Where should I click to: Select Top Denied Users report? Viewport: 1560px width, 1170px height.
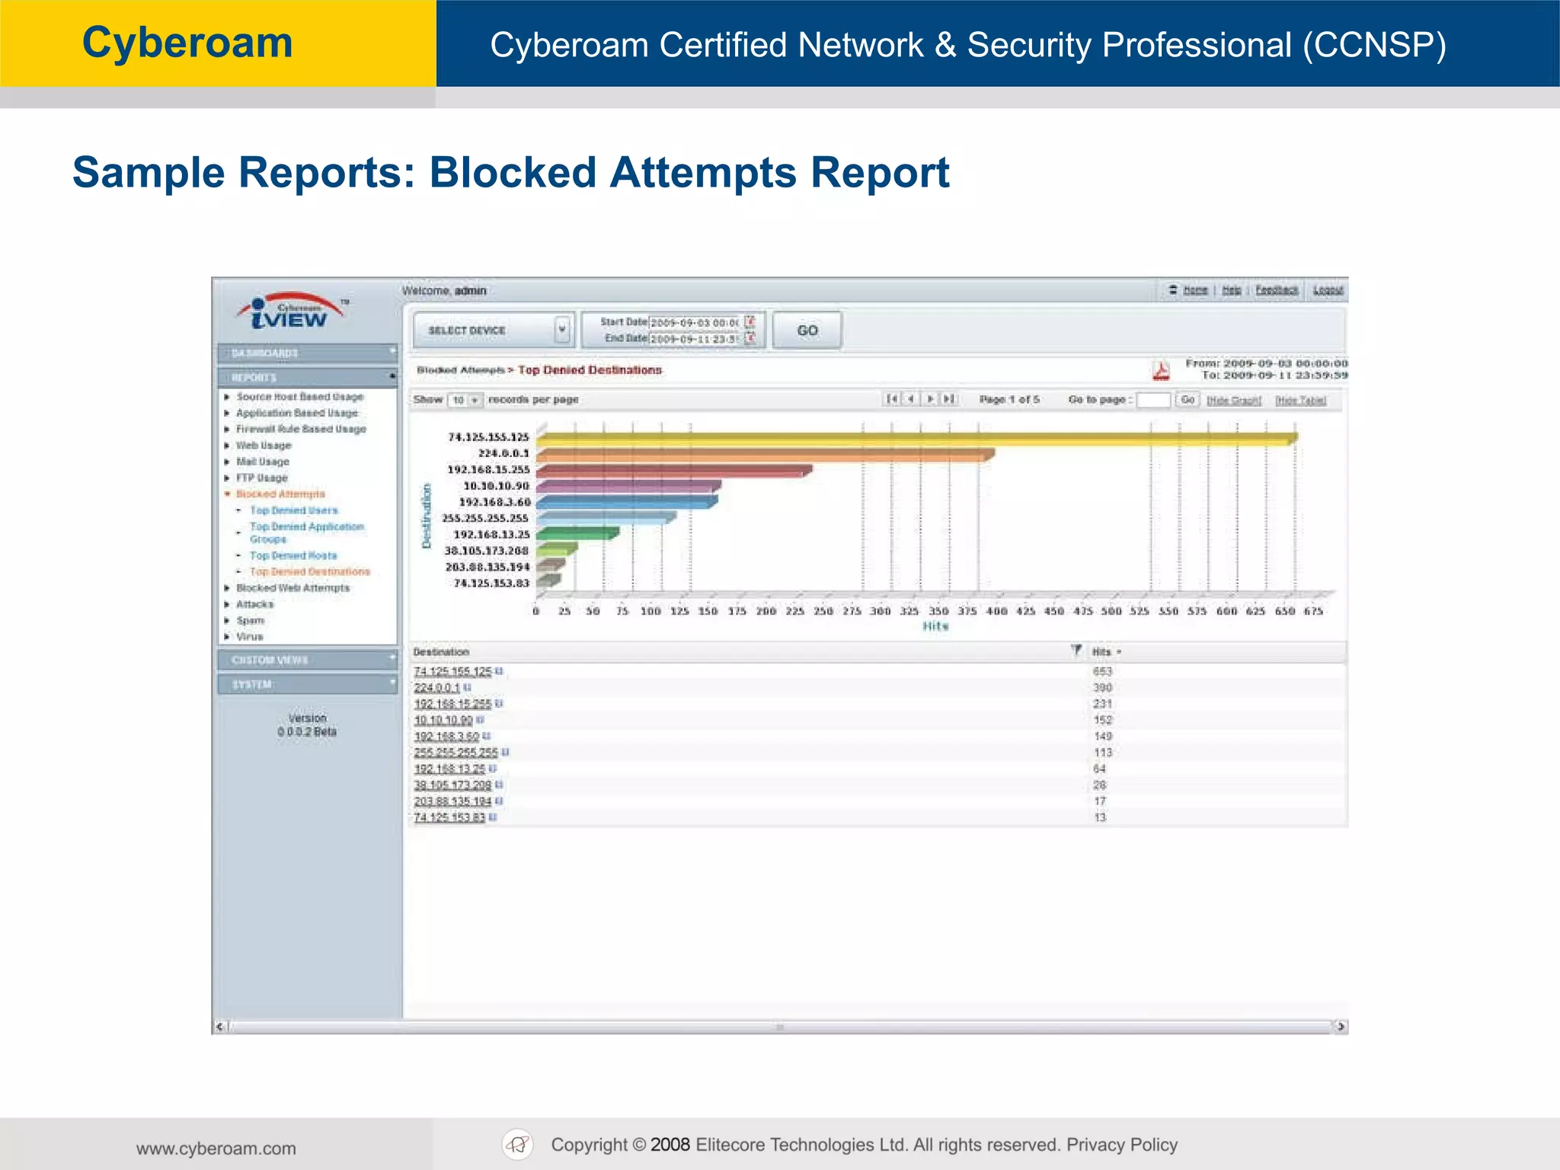[294, 510]
